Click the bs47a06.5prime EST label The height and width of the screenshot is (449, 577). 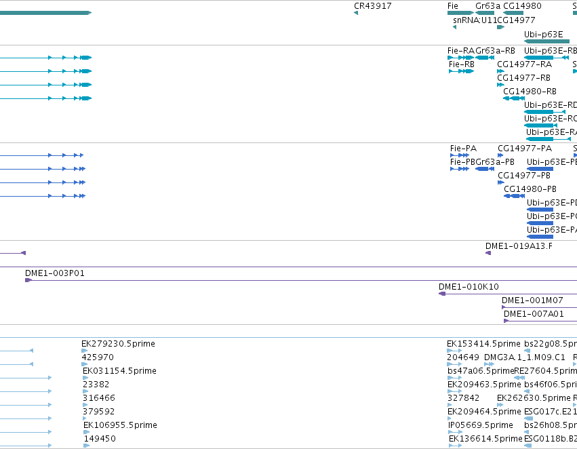point(481,372)
